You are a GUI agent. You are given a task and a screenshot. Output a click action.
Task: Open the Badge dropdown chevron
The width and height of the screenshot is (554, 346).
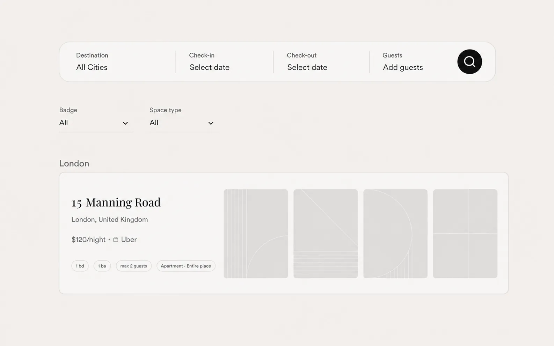click(x=125, y=123)
